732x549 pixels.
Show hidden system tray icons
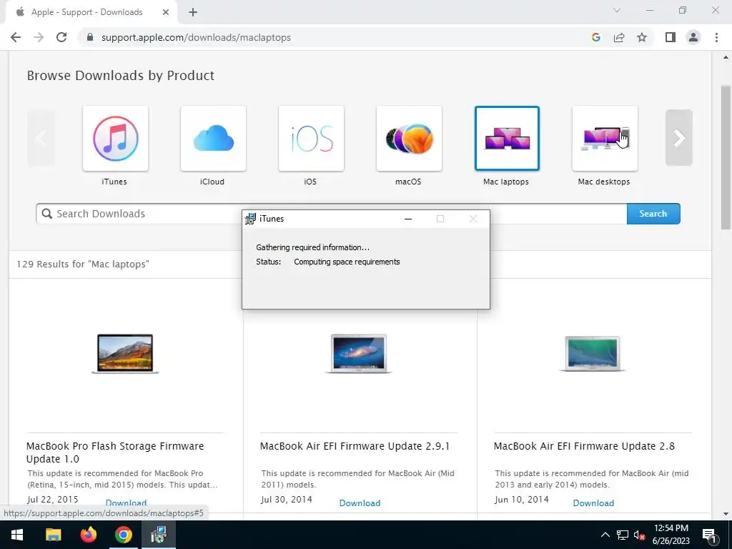pyautogui.click(x=605, y=535)
